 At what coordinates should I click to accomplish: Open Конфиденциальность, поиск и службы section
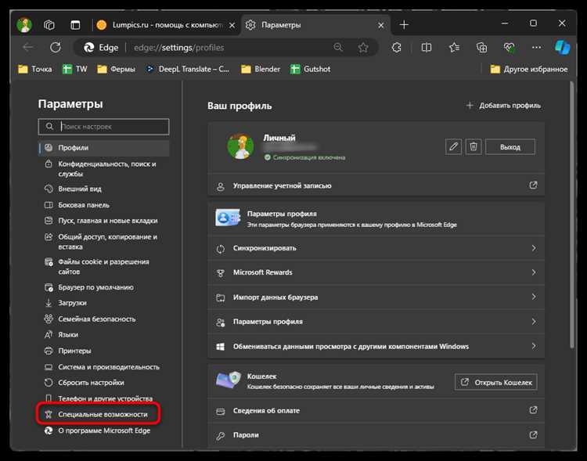coord(103,168)
